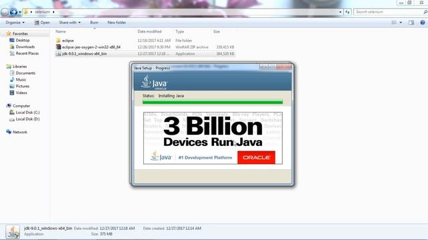The height and width of the screenshot is (240, 428).
Task: Click the change view icon
Action: [394, 23]
